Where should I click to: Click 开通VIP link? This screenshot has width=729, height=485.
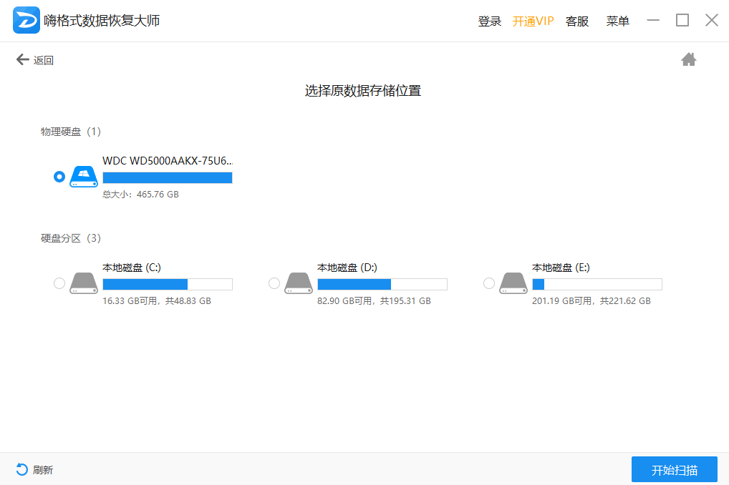pos(533,21)
